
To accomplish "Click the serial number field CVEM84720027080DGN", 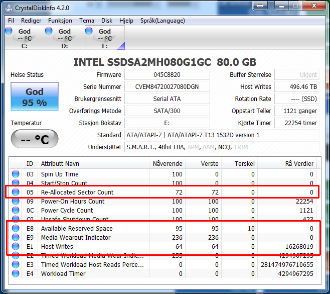I will 167,86.
